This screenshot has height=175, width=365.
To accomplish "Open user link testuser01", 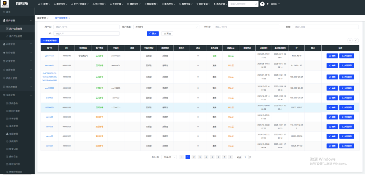I will [49, 66].
